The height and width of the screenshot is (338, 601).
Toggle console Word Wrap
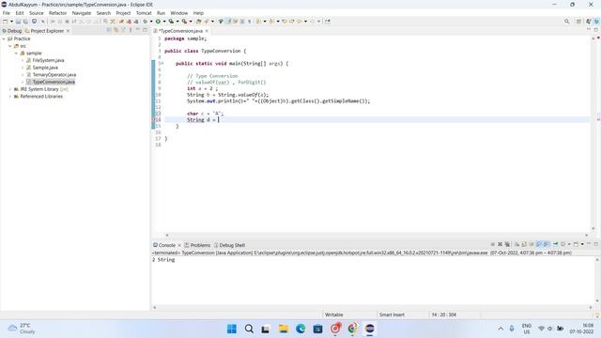click(532, 244)
